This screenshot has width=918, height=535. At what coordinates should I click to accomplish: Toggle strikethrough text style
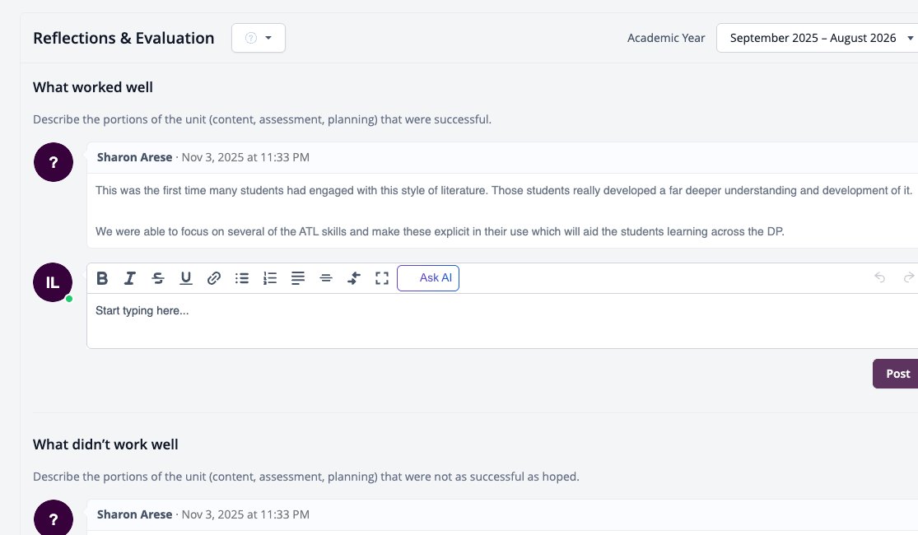(157, 278)
